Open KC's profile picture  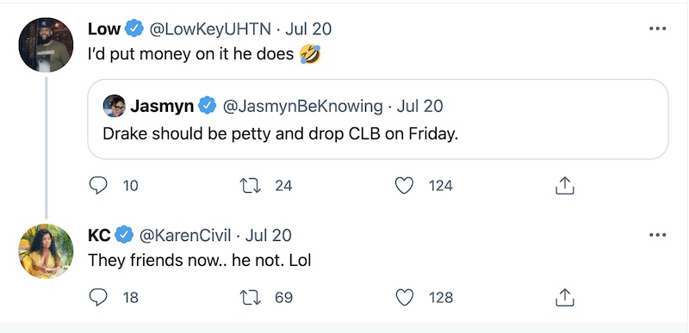[46, 251]
